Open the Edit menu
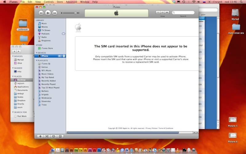 (30, 2)
